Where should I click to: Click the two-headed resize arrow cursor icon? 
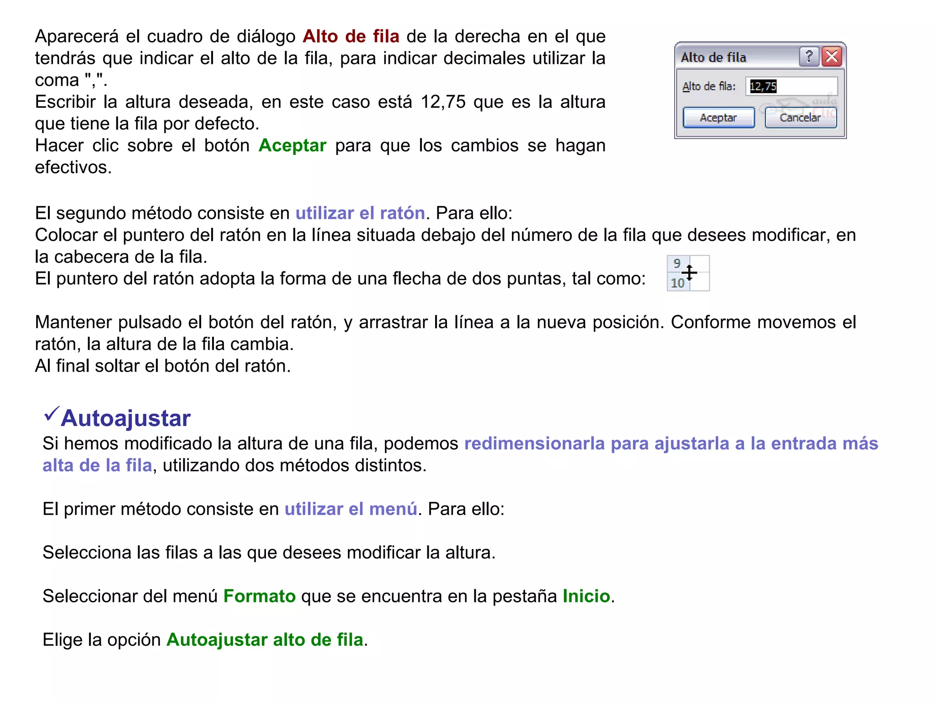[690, 272]
